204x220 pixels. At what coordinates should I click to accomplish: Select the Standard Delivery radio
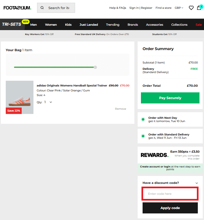143,136
